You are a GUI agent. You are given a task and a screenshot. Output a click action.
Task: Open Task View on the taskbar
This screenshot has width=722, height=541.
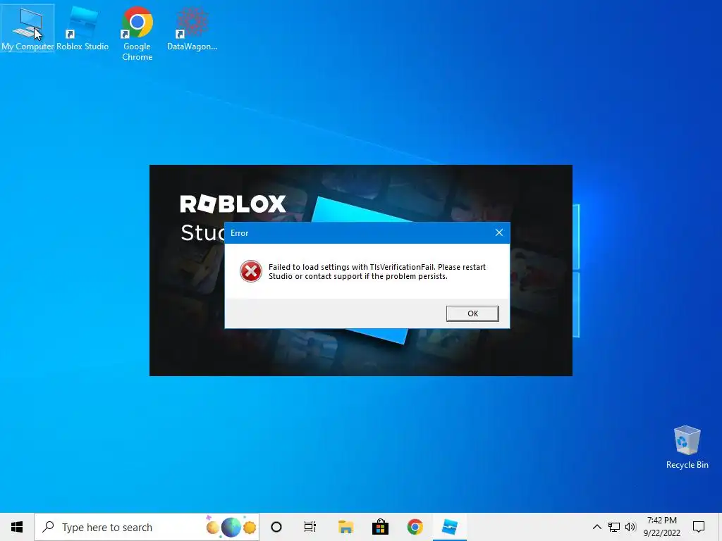(x=310, y=527)
